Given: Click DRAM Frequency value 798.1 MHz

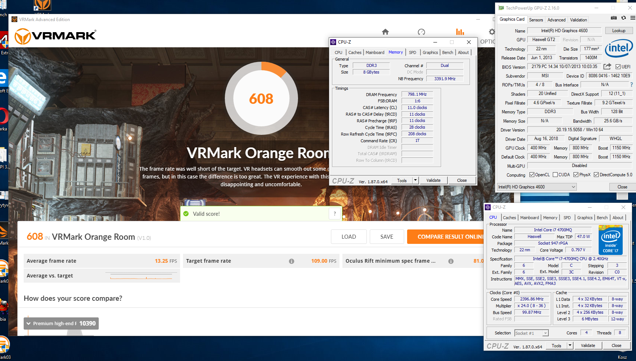Looking at the screenshot, I should tap(417, 94).
